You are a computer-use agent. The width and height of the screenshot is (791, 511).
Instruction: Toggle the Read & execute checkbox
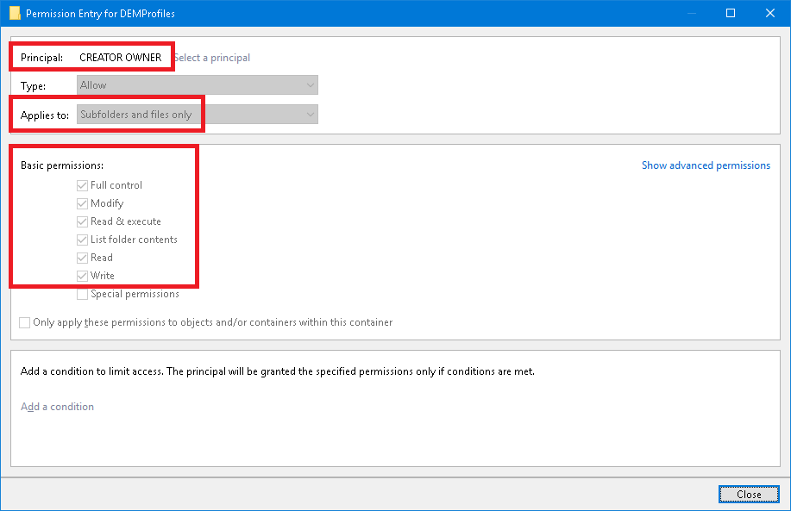(x=83, y=221)
